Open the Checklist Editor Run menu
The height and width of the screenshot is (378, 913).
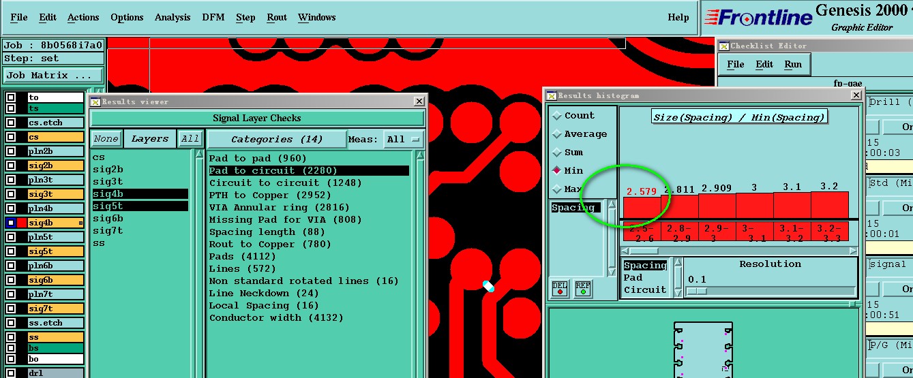click(793, 64)
